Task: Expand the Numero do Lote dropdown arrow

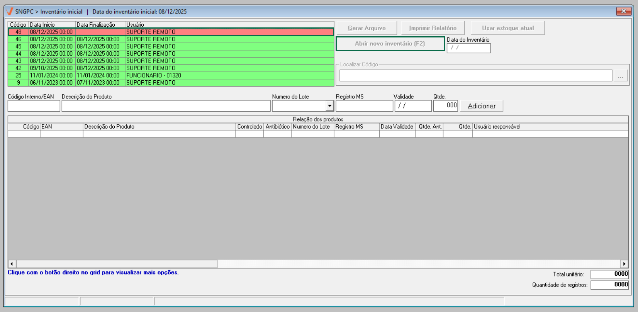Action: (329, 106)
